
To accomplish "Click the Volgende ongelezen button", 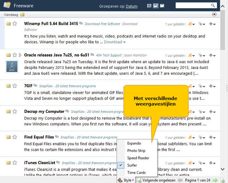I will tap(156, 180).
